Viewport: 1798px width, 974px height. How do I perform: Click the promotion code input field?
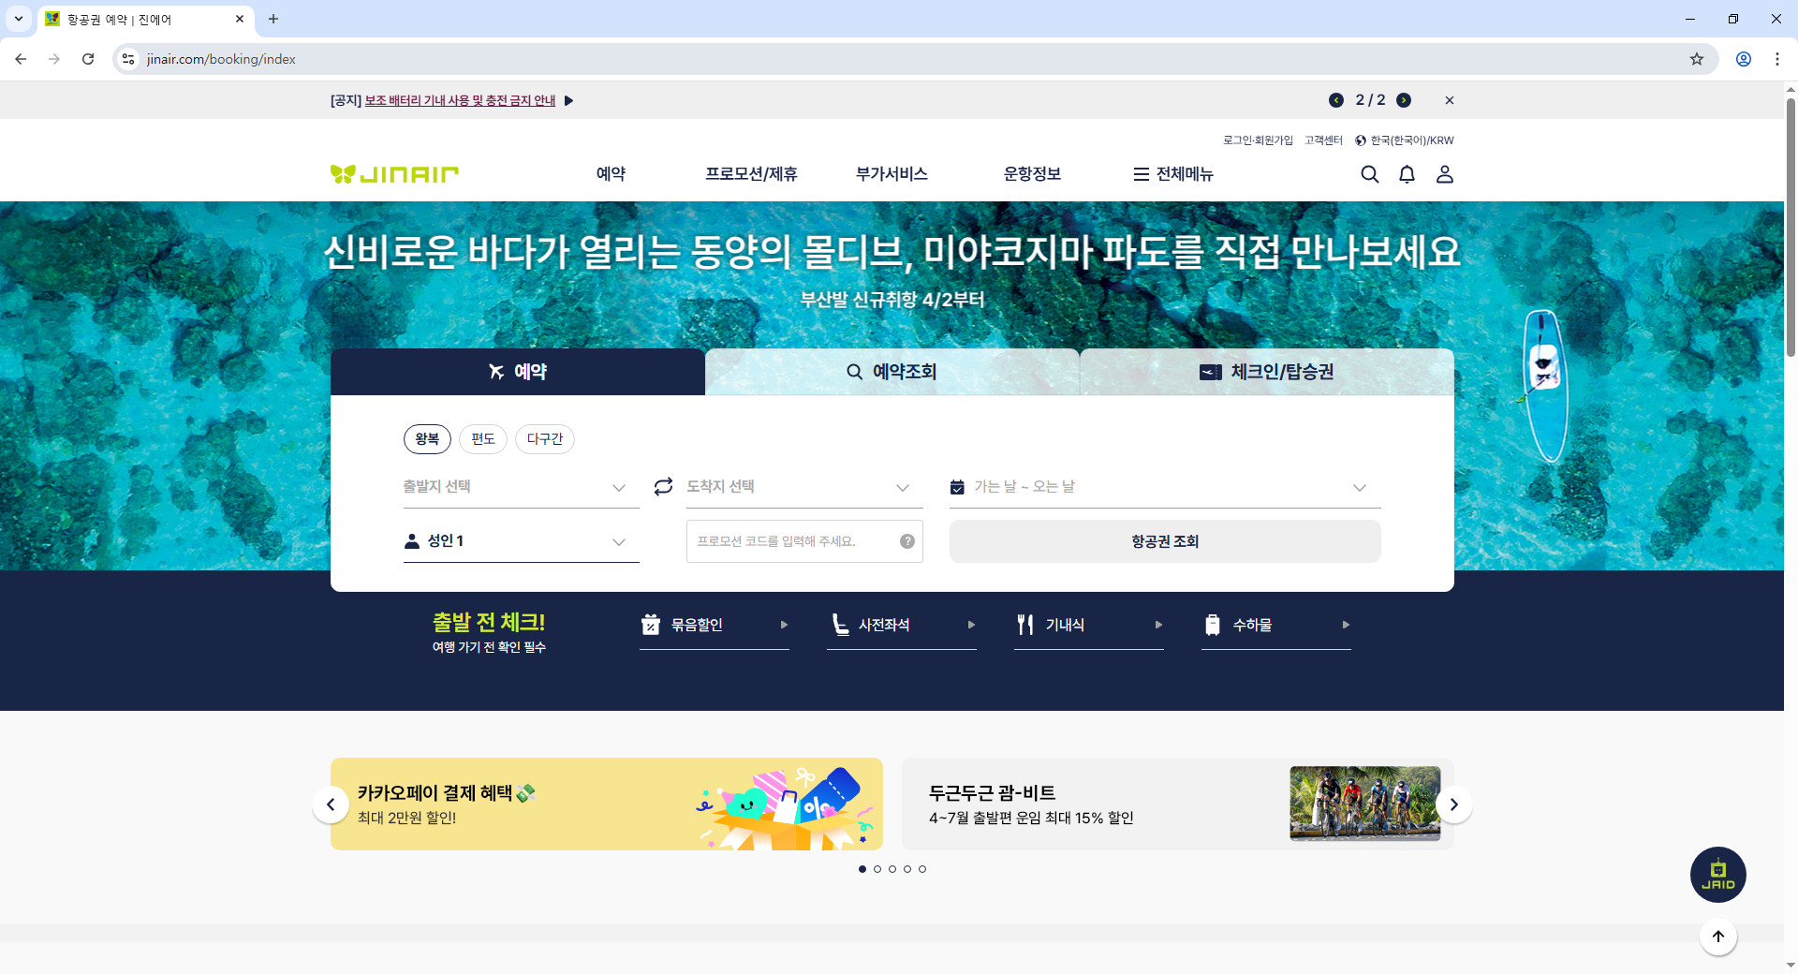(804, 541)
